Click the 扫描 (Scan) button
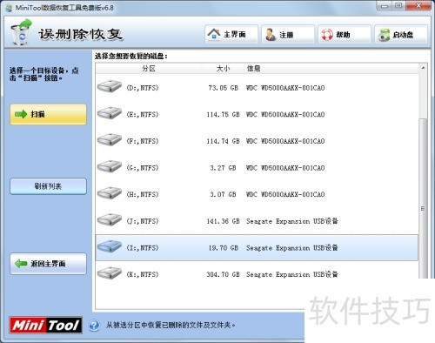 coord(48,114)
